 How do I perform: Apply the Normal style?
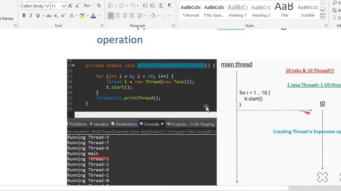(191, 11)
